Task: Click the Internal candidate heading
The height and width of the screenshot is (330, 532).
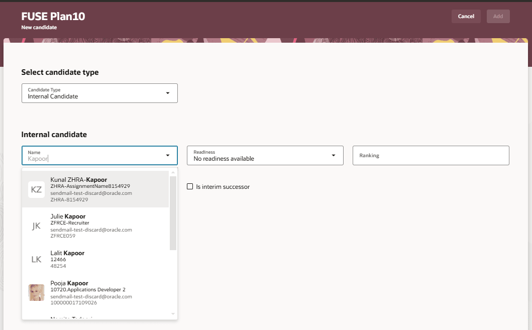Action: [54, 135]
